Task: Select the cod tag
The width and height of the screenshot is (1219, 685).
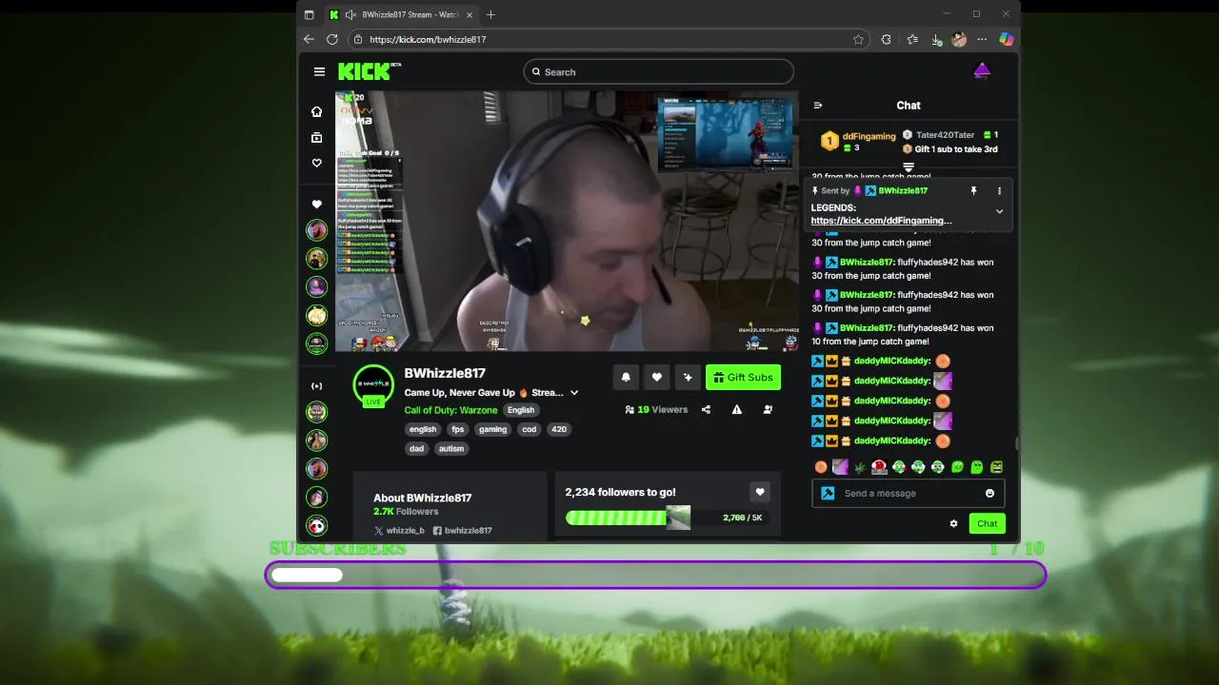Action: (530, 429)
